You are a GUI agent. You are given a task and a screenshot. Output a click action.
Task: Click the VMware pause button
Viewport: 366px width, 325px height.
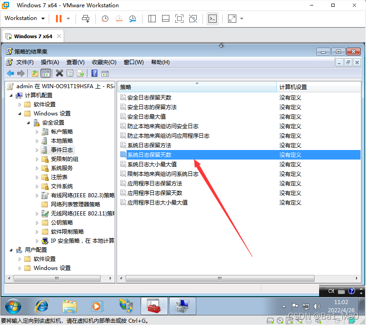click(x=59, y=19)
